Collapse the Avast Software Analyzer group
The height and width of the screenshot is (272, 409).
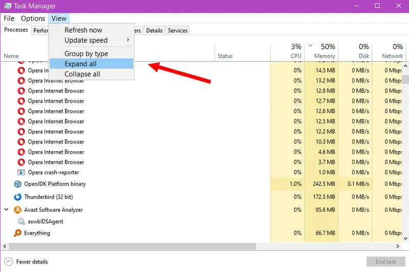(x=7, y=209)
